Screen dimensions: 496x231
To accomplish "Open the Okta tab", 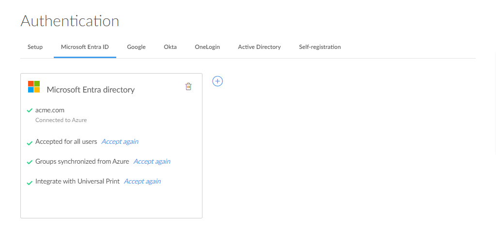I will click(x=170, y=47).
